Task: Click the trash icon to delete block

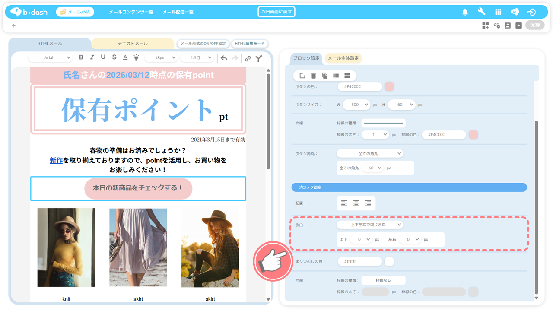Action: tap(314, 76)
